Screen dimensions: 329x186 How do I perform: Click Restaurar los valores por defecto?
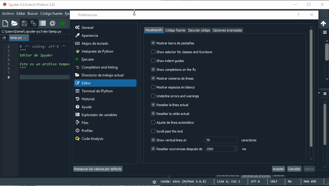[x=98, y=169]
